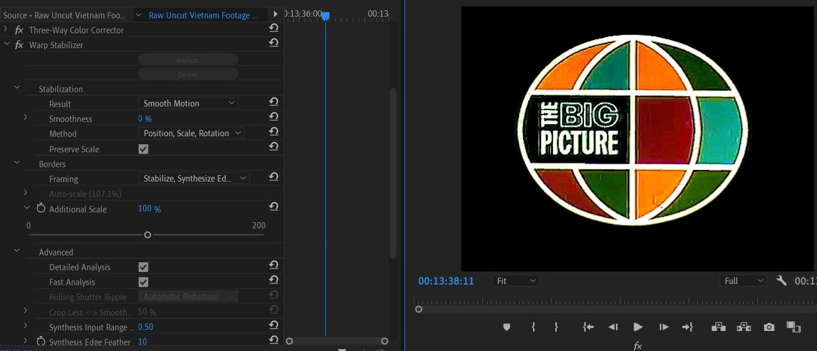
Task: Export frame with camera icon
Action: click(x=769, y=327)
